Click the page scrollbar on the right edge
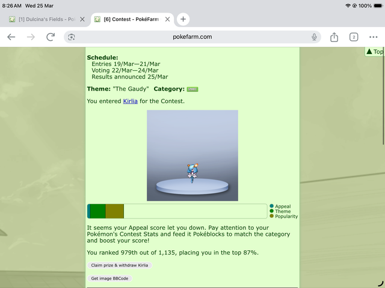 pos(383,95)
